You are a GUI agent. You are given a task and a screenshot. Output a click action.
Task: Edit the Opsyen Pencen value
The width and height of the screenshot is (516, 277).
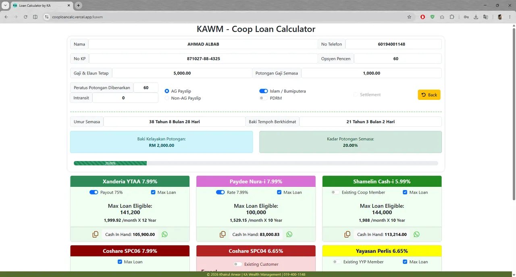[397, 59]
